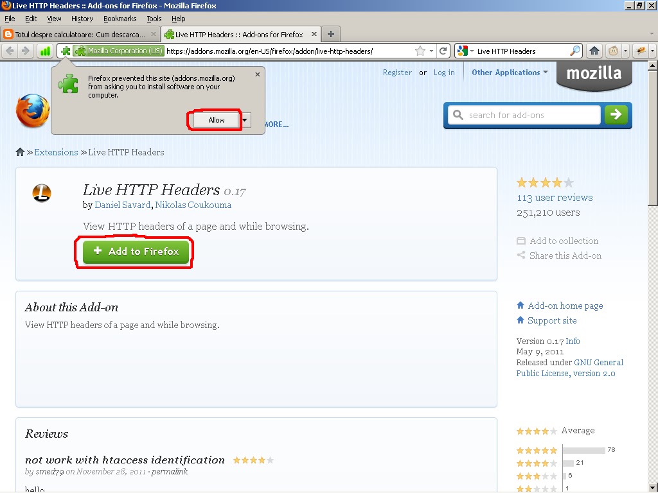Viewport: 658px width, 493px height.
Task: Expand the Other Applications dropdown
Action: click(x=510, y=72)
